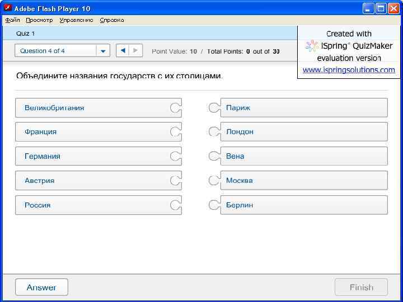Select the Москва capital tile
This screenshot has width=403, height=302.
[x=298, y=181]
